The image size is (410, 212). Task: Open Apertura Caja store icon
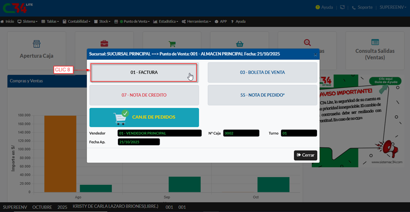pos(36,44)
